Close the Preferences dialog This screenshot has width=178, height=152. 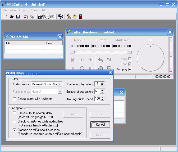click(x=111, y=73)
